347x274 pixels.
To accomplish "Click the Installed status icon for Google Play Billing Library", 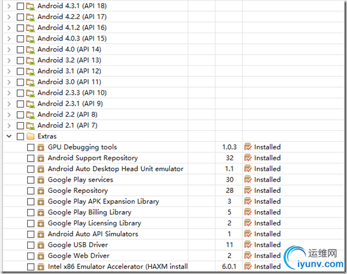I will (248, 212).
